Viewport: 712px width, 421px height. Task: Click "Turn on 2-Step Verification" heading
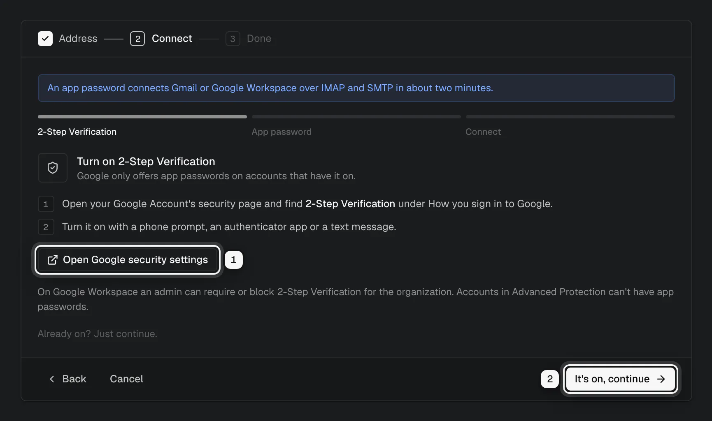point(146,162)
